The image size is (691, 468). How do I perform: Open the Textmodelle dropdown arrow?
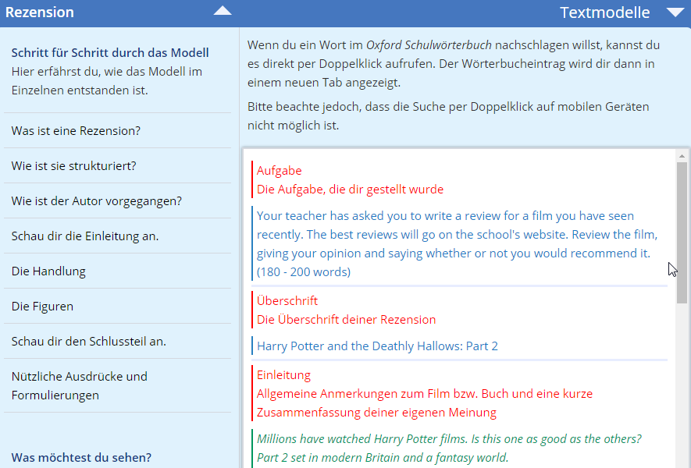[x=675, y=12]
